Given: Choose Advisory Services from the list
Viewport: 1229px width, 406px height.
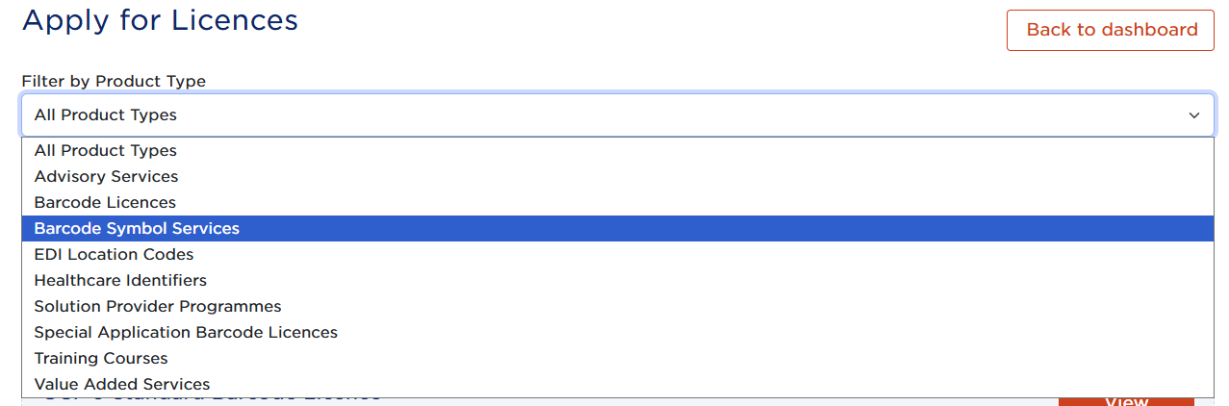Looking at the screenshot, I should tap(107, 177).
